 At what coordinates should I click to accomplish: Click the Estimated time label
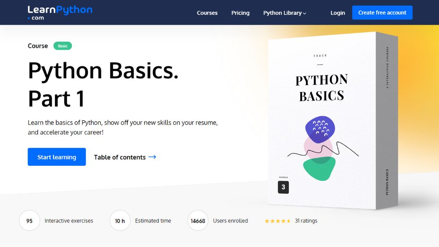pyautogui.click(x=153, y=221)
